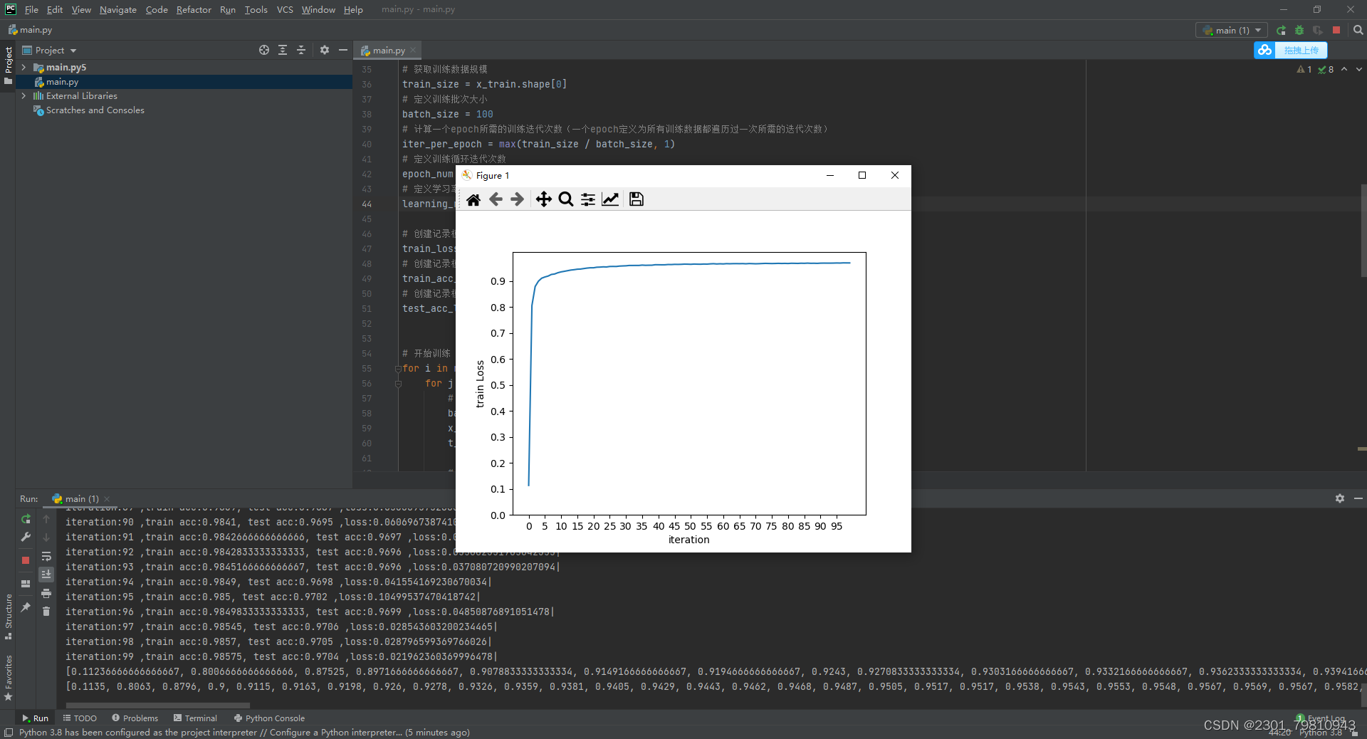
Task: Expand the main.py5 project folder
Action: tap(23, 68)
